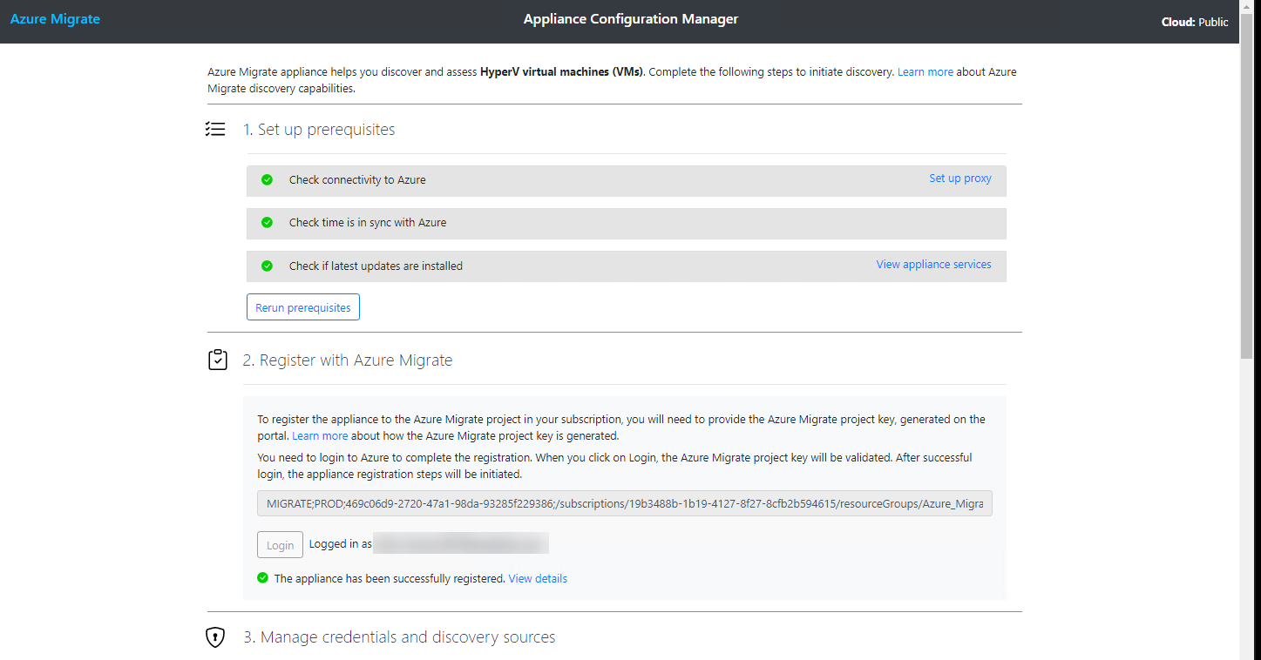Click the shield key icon beside Manage credentials
The image size is (1261, 660).
tap(215, 637)
